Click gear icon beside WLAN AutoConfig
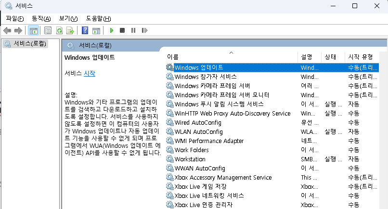 [169, 131]
